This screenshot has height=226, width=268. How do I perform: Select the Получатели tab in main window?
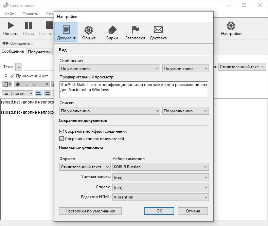coord(39,52)
